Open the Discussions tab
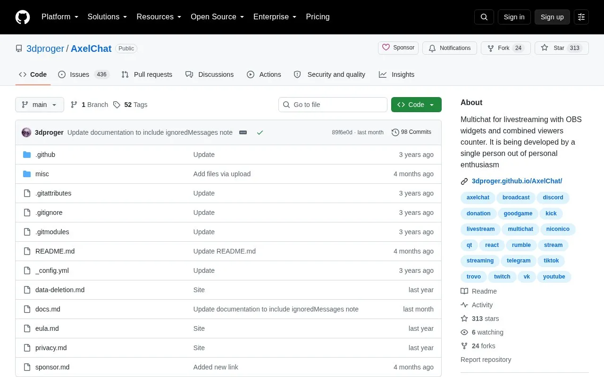The width and height of the screenshot is (604, 377). point(210,74)
